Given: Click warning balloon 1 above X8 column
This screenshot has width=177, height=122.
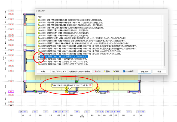Looking at the screenshot, I should tap(98, 88).
